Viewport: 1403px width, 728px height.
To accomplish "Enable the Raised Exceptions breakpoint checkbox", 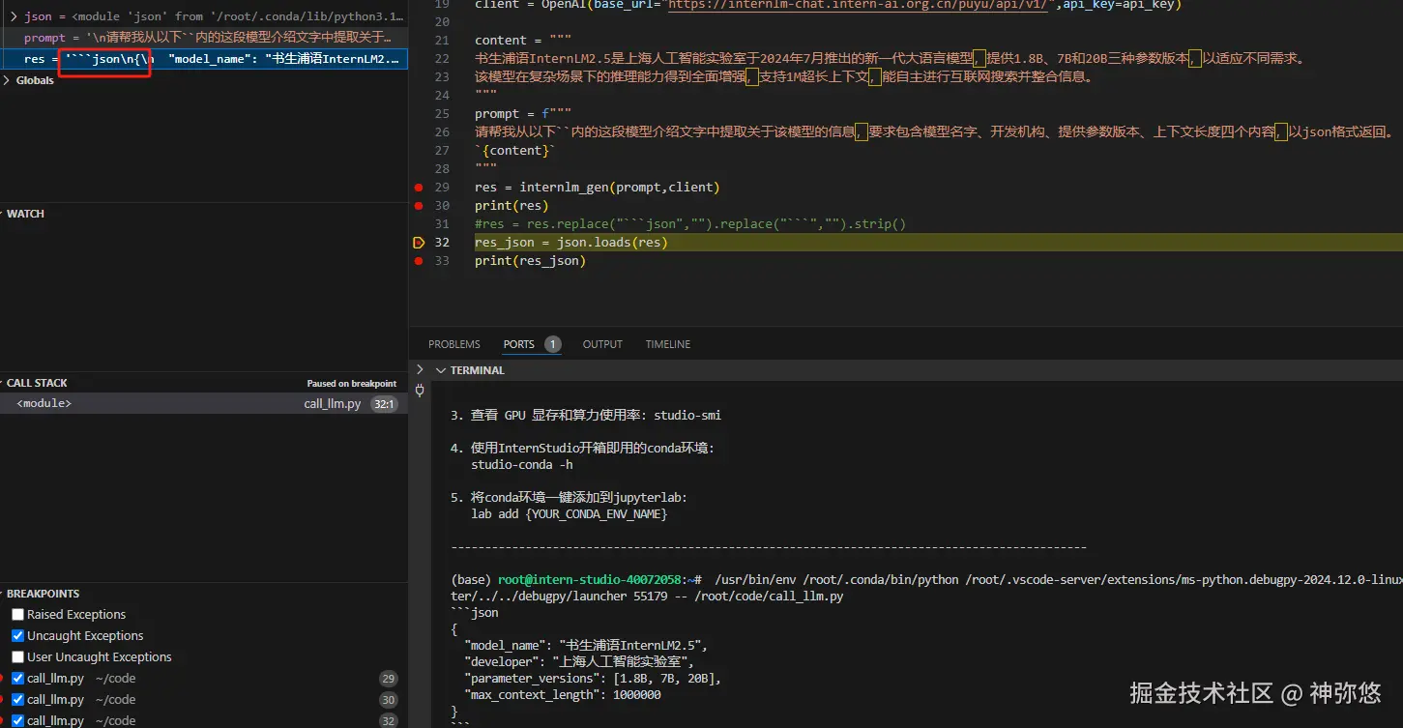I will pyautogui.click(x=17, y=615).
